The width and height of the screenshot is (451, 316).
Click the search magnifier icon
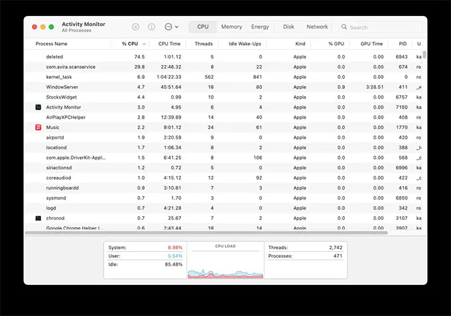tap(344, 27)
